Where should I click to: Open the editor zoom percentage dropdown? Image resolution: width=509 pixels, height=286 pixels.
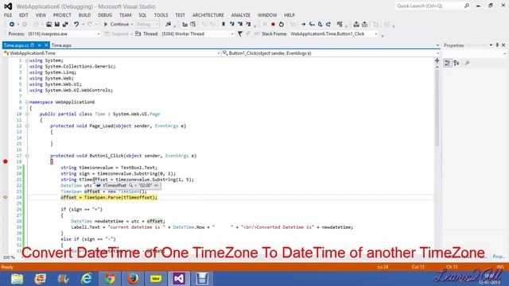point(9,257)
